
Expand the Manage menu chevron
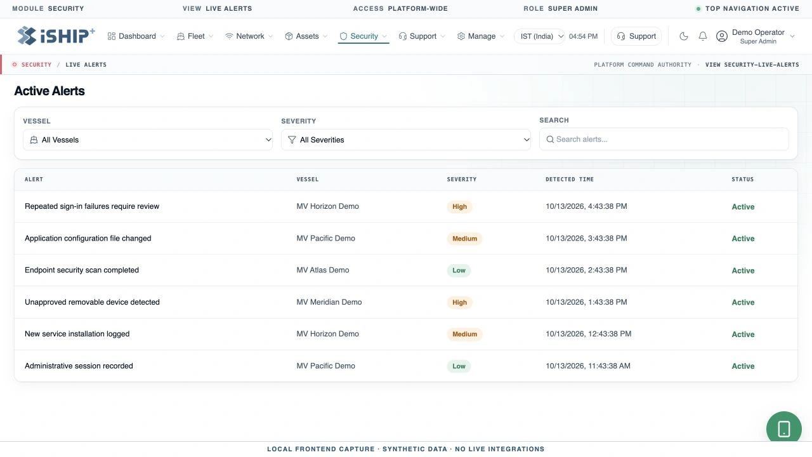502,37
